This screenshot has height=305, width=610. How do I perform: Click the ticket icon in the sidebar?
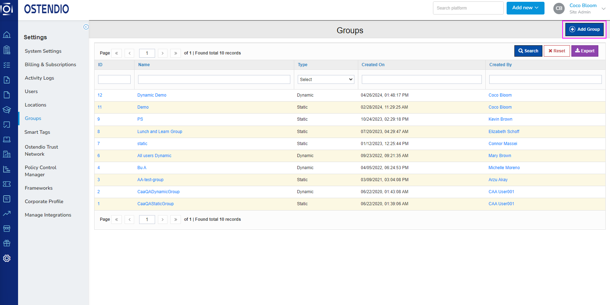[x=7, y=184]
